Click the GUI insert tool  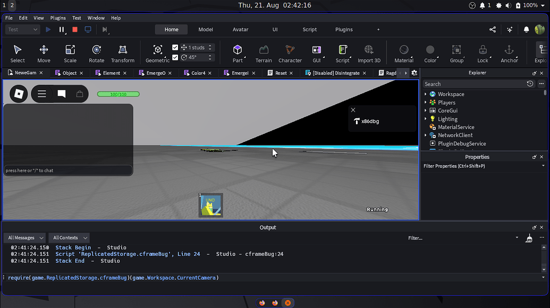pyautogui.click(x=317, y=54)
